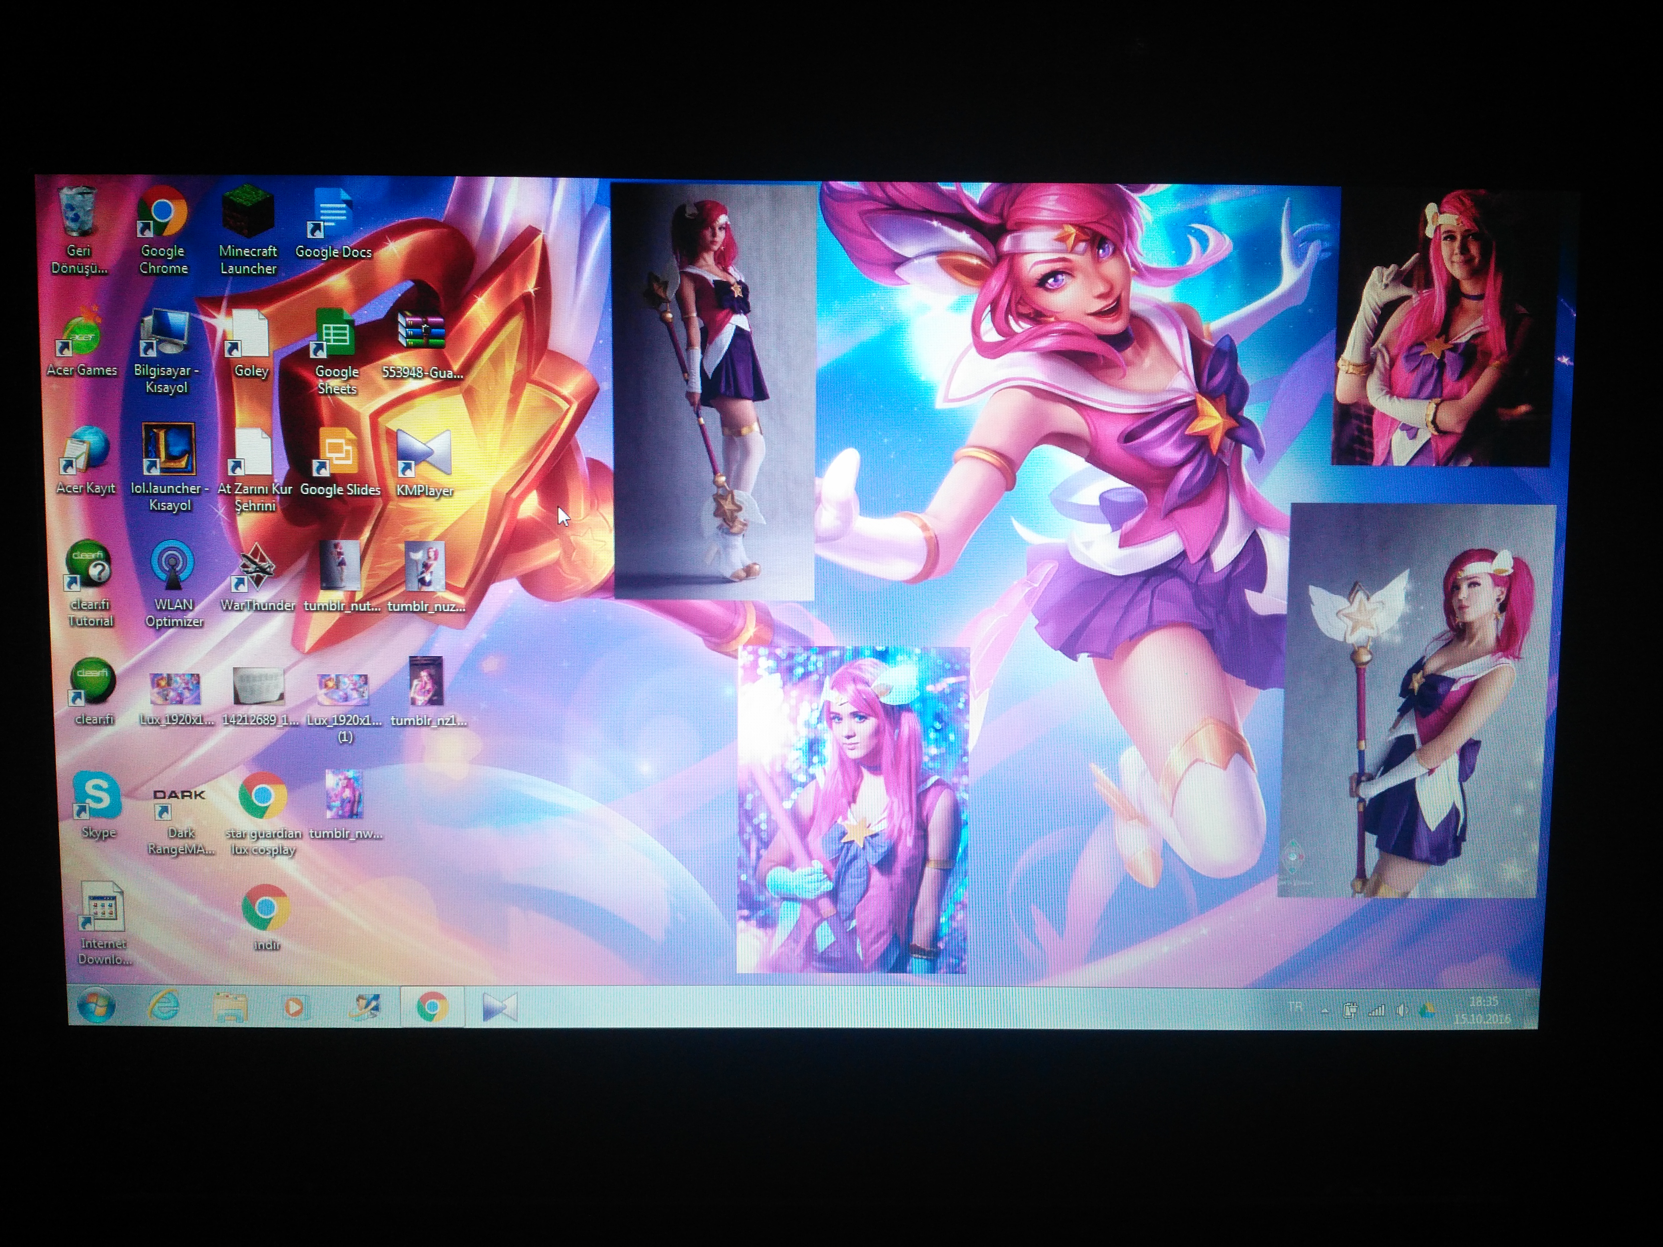
Task: Open the Google Drive tray icon
Action: (x=1426, y=1011)
